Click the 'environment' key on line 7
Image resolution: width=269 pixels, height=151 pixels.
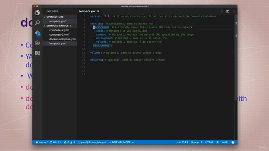(x=104, y=38)
